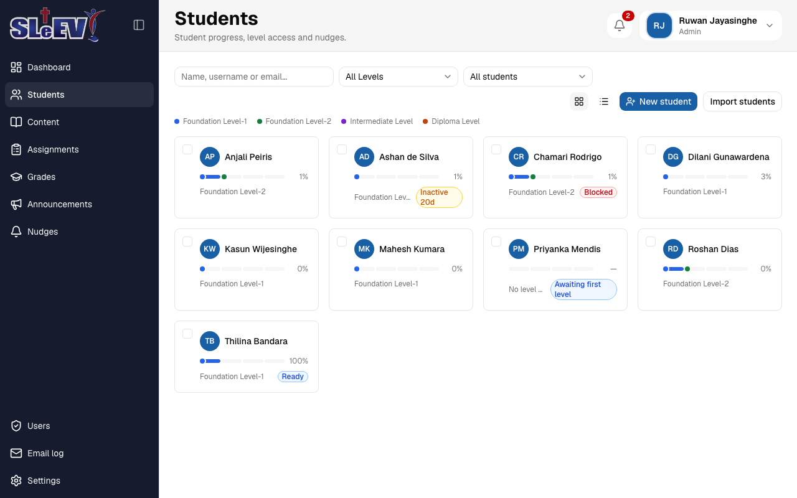Image resolution: width=797 pixels, height=498 pixels.
Task: Click the Nudges bell icon in sidebar
Action: click(x=16, y=232)
